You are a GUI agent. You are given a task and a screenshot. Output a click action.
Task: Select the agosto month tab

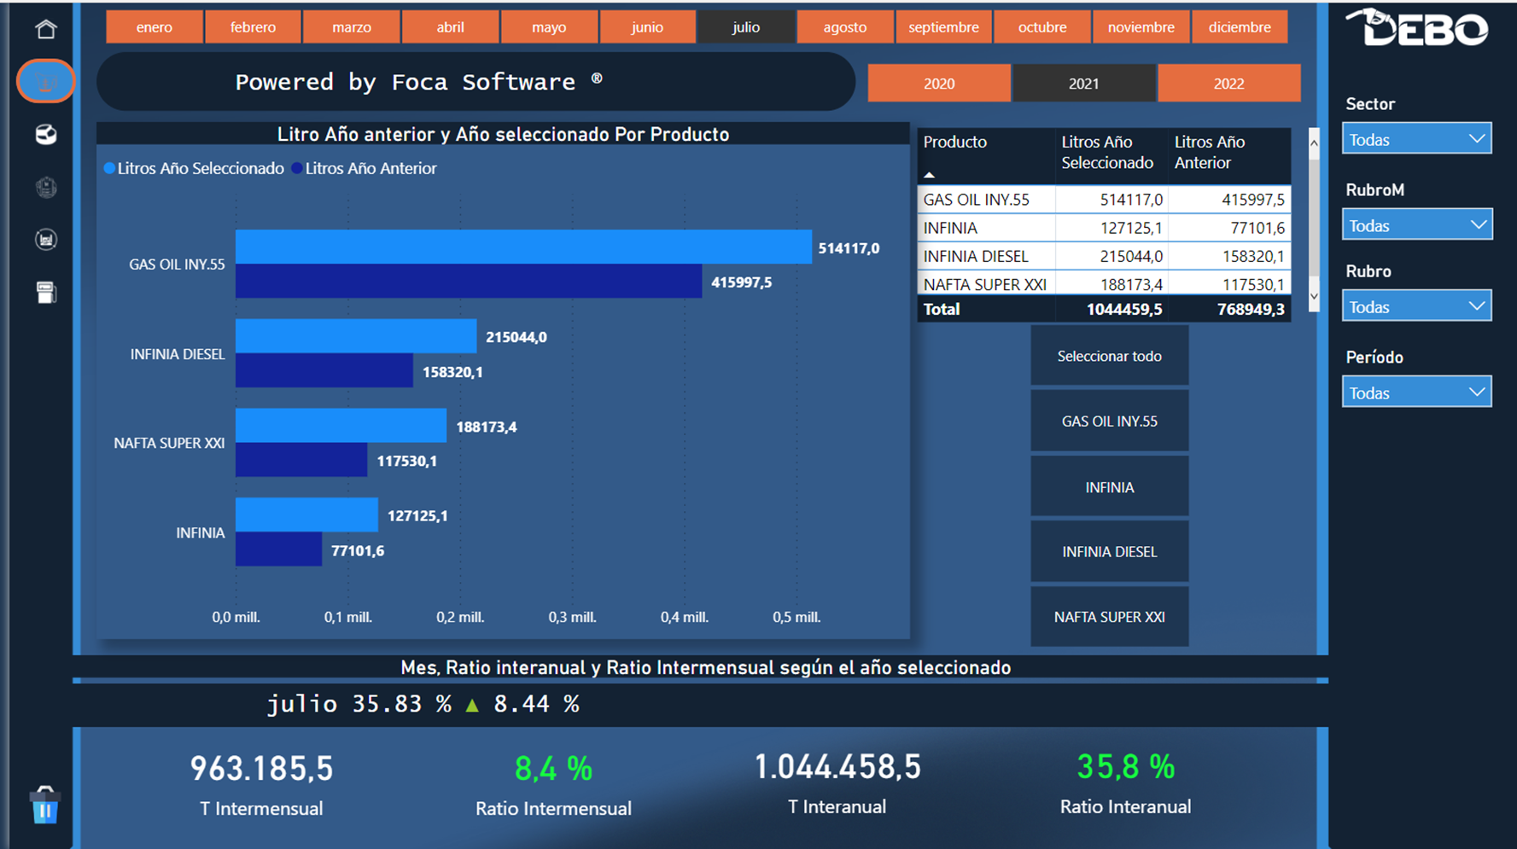click(x=844, y=26)
